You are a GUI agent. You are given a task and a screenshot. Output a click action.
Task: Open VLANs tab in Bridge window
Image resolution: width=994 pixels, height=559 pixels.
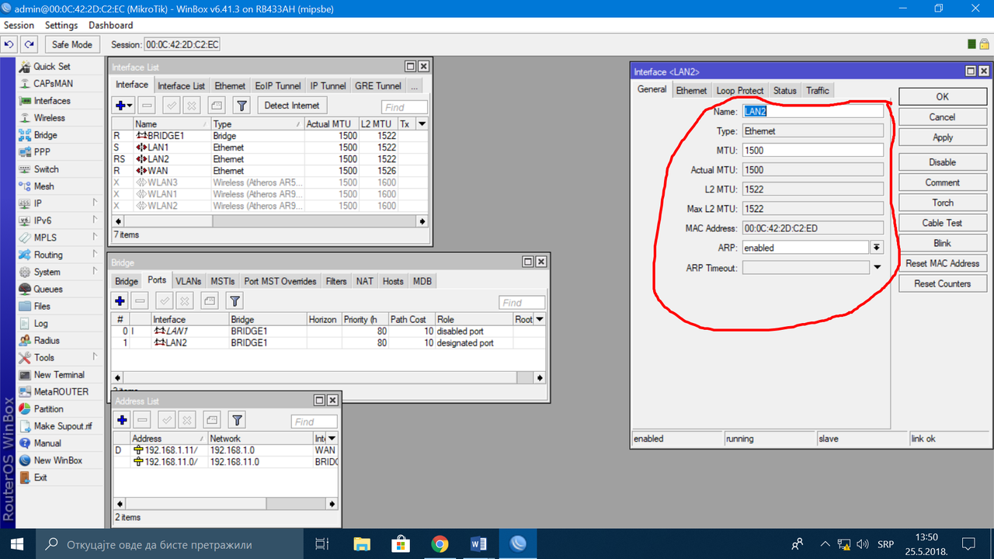pyautogui.click(x=188, y=281)
